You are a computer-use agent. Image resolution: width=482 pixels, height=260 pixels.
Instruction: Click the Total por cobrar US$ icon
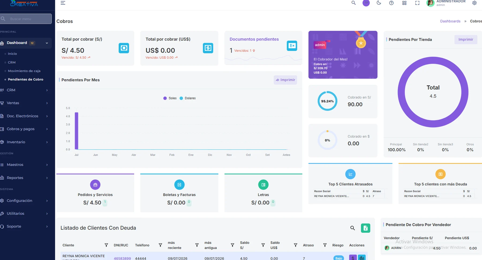[208, 48]
